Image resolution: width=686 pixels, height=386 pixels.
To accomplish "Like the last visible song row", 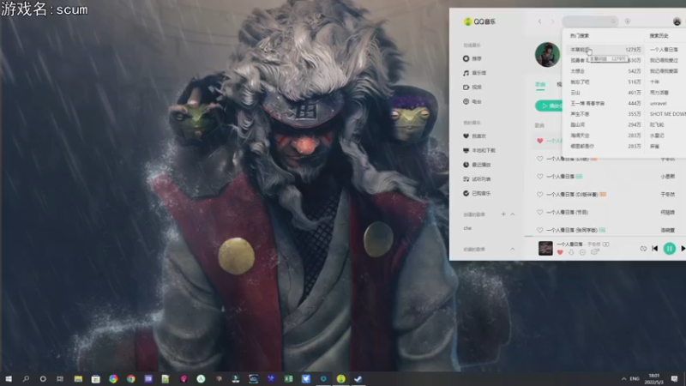I will pos(540,230).
